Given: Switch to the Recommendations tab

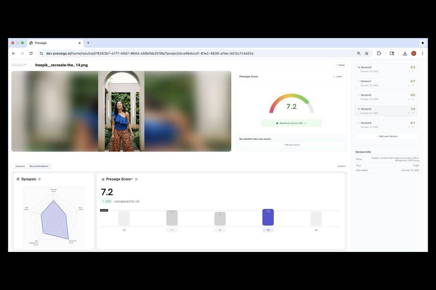Looking at the screenshot, I should coord(39,166).
